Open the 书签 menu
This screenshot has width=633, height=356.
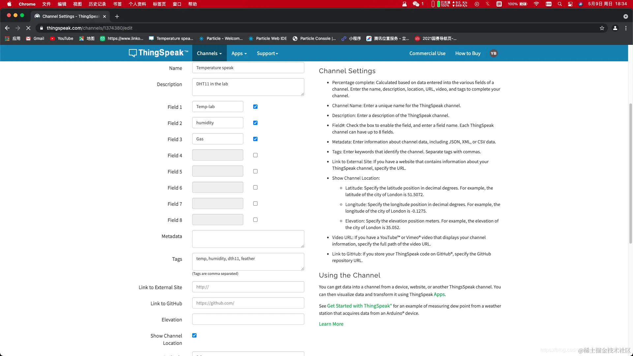117,4
